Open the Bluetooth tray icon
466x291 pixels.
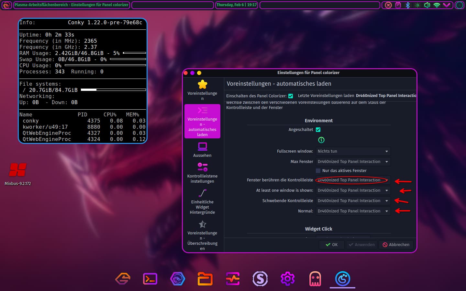tap(408, 5)
